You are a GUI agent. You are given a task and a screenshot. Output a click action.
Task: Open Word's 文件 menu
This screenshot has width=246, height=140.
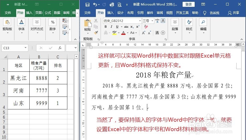88,13
